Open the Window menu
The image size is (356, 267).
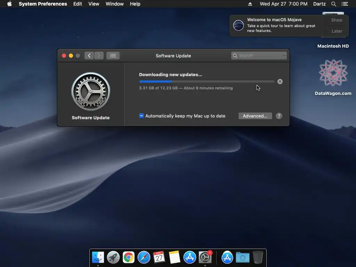tap(115, 4)
